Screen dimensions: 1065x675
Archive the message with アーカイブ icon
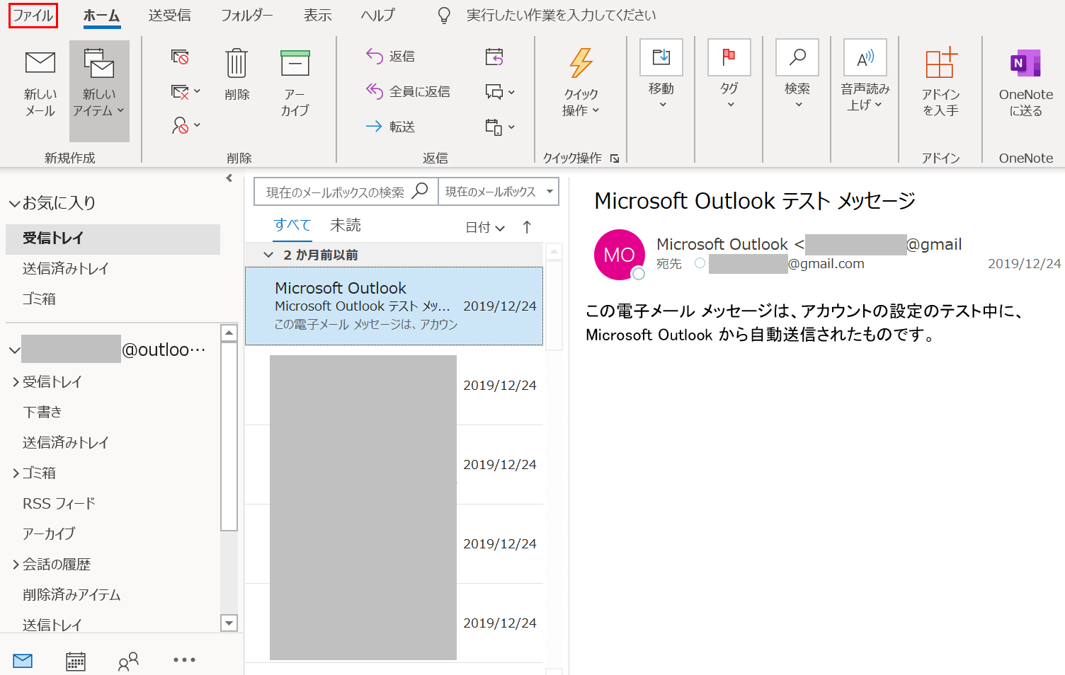295,64
